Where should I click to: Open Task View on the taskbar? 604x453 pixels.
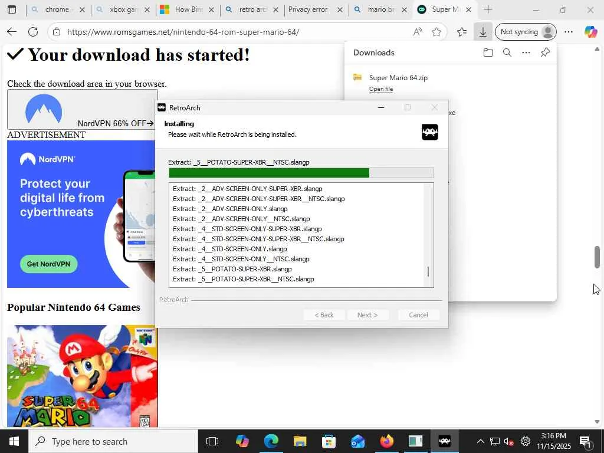point(212,441)
